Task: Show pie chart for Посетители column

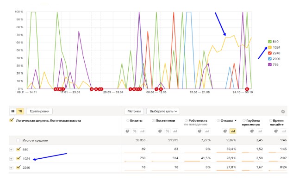Action: pyautogui.click(x=160, y=131)
